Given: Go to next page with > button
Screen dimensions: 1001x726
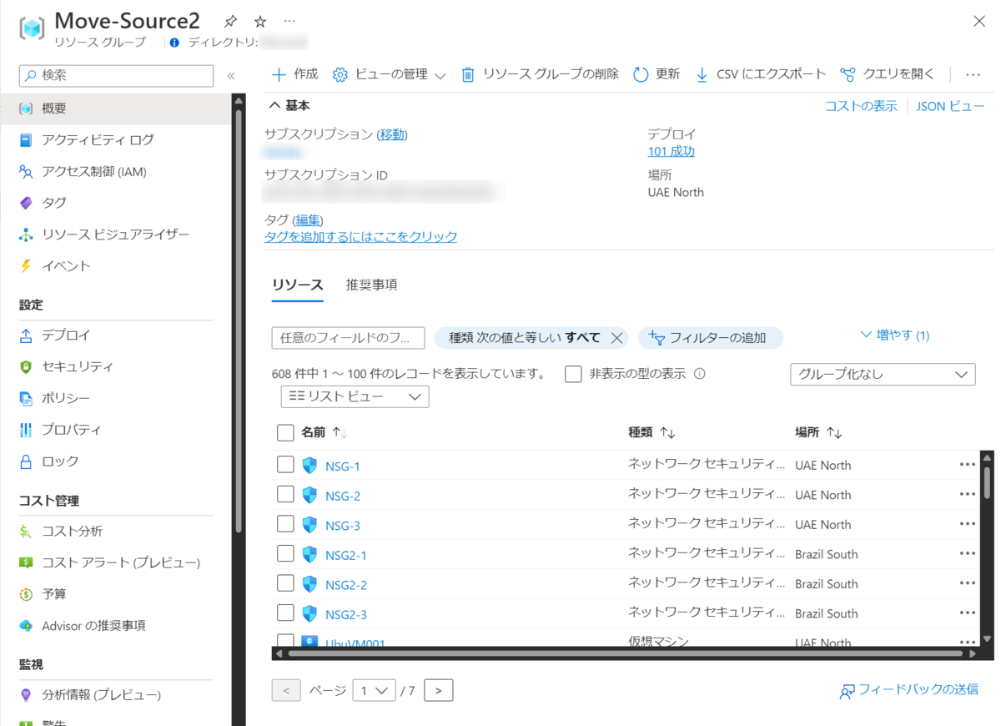Looking at the screenshot, I should pyautogui.click(x=439, y=691).
